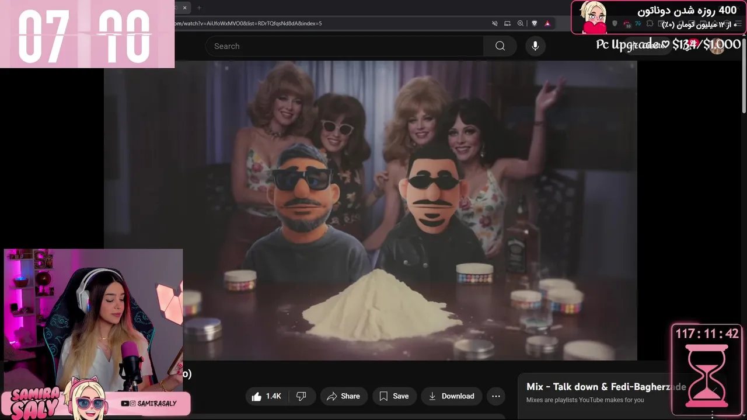Click the muted-tab speaker icon in address bar
747x420 pixels.
[495, 23]
